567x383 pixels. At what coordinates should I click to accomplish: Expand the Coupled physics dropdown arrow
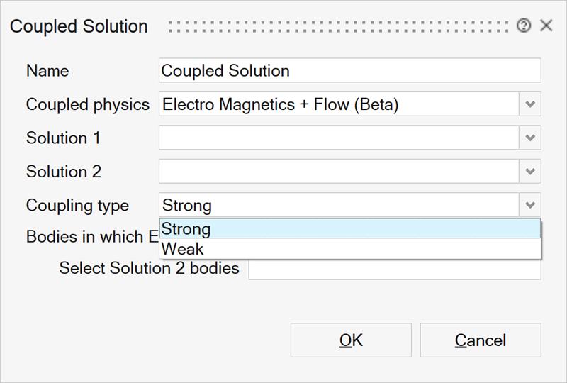530,104
